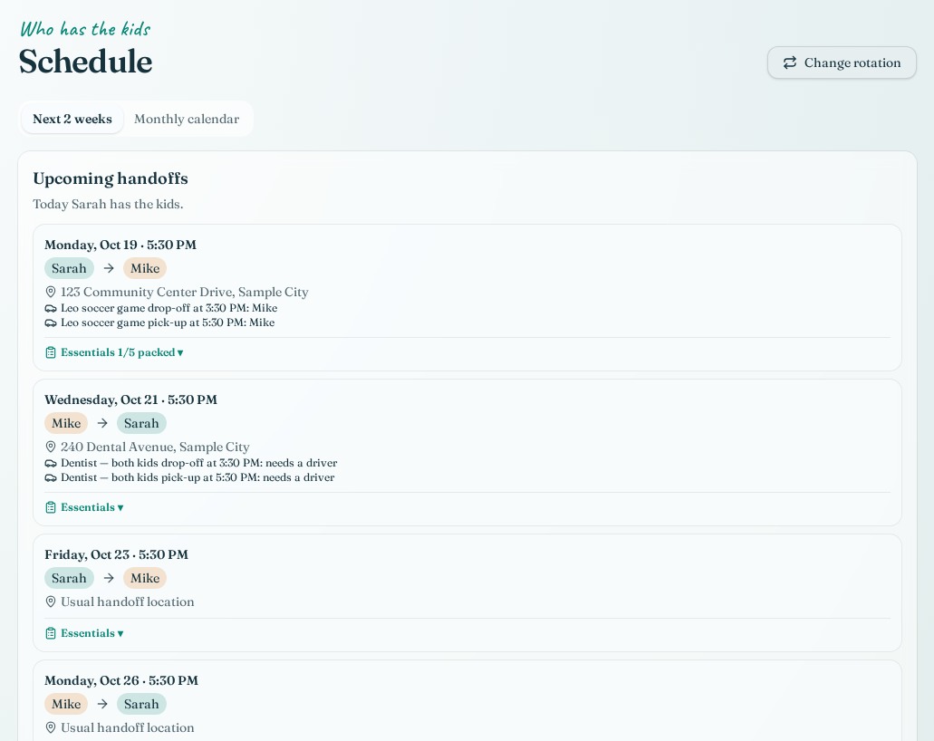The width and height of the screenshot is (934, 741).
Task: Click the location pin in the Oct 26 handoff
Action: click(x=51, y=727)
